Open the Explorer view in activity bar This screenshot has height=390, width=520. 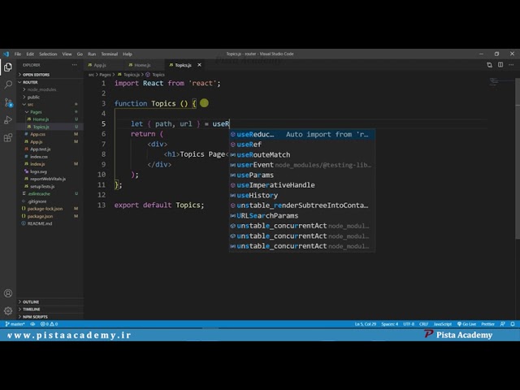coord(8,67)
